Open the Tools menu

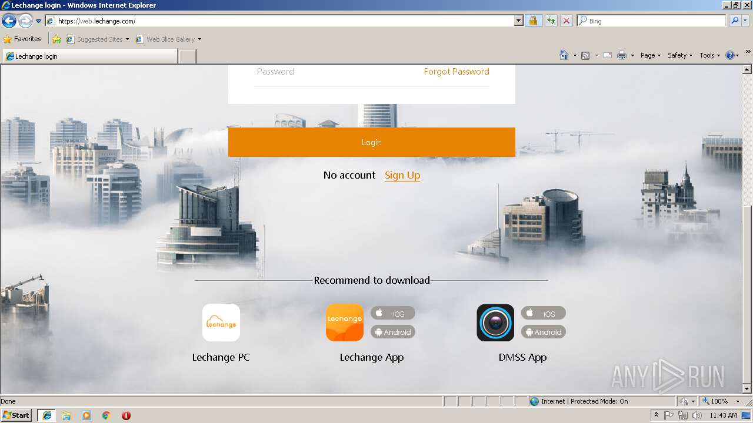[710, 55]
